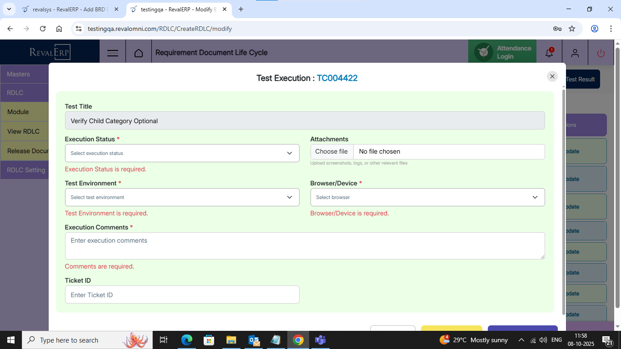Close the Test Execution dialog
This screenshot has height=349, width=621.
pyautogui.click(x=552, y=76)
